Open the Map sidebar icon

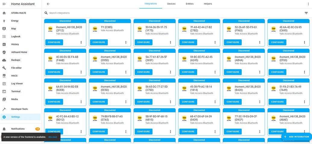click(x=4, y=29)
